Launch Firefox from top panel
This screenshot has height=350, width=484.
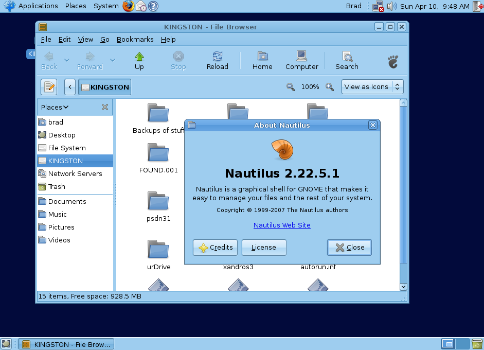(x=128, y=6)
